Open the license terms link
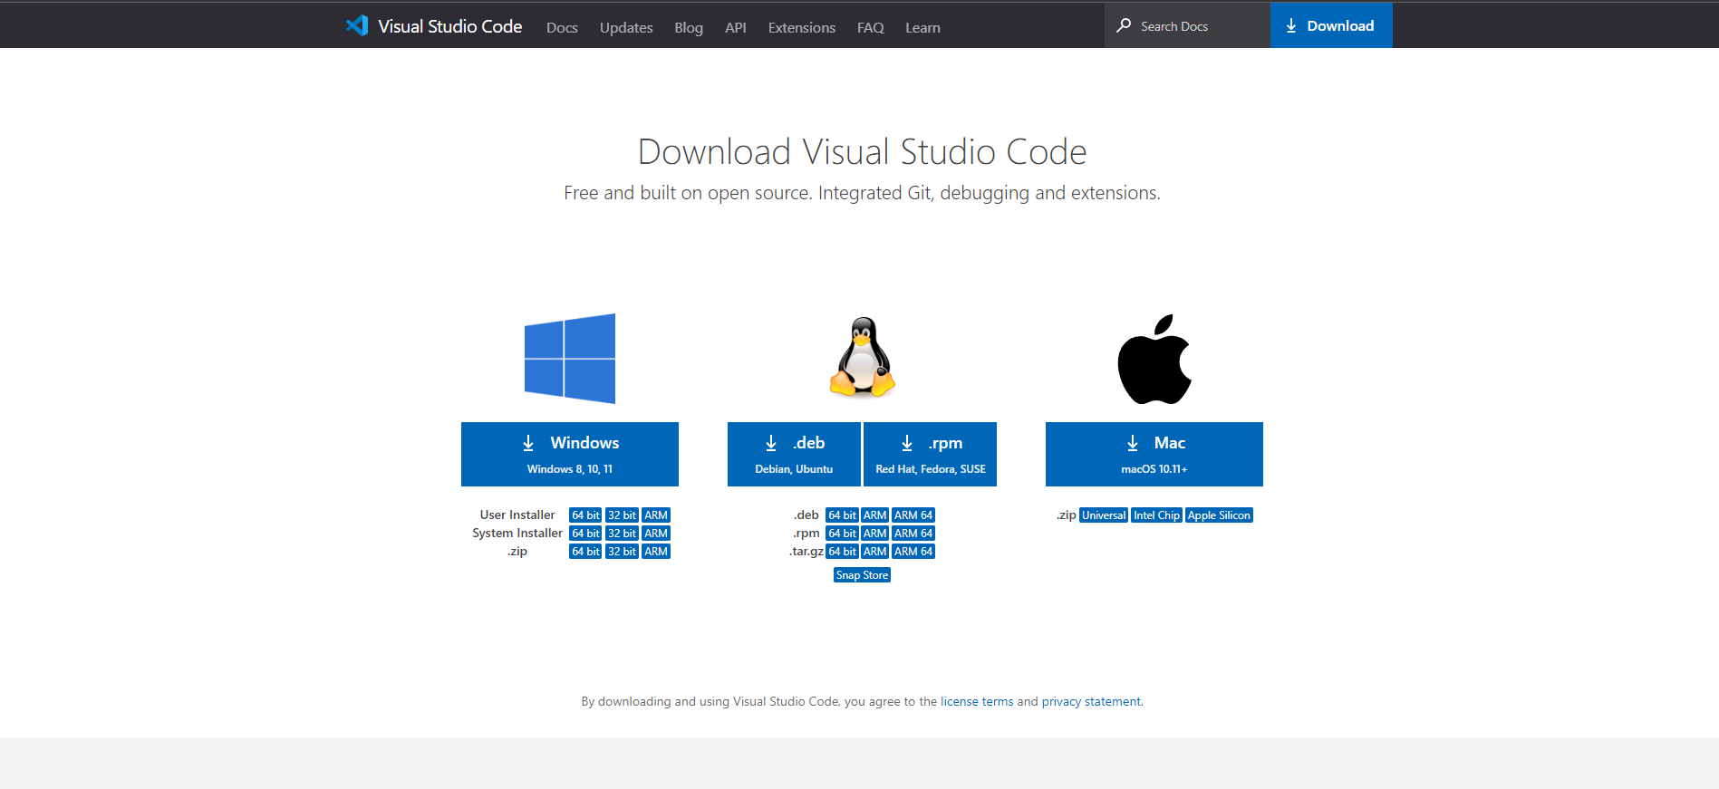 pyautogui.click(x=977, y=701)
